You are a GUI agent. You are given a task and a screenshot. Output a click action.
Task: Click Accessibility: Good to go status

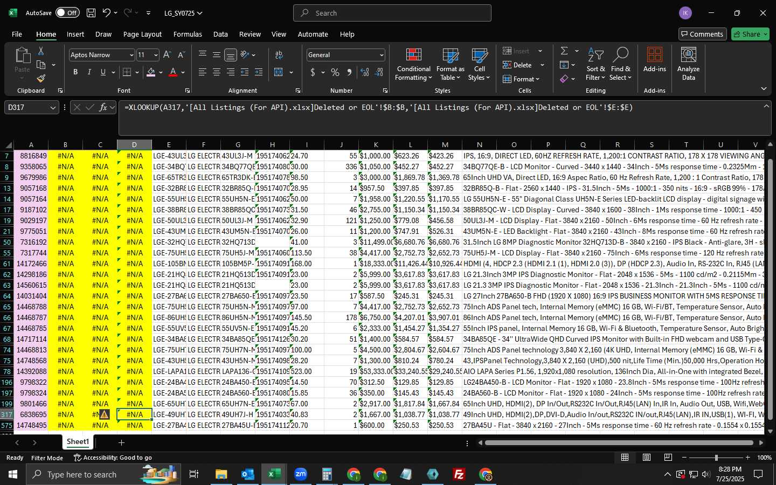click(113, 458)
